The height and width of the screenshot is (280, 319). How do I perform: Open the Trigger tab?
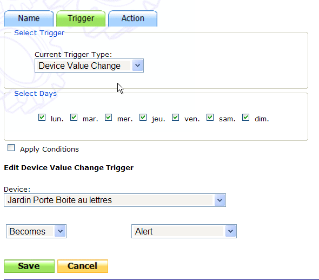pyautogui.click(x=81, y=18)
